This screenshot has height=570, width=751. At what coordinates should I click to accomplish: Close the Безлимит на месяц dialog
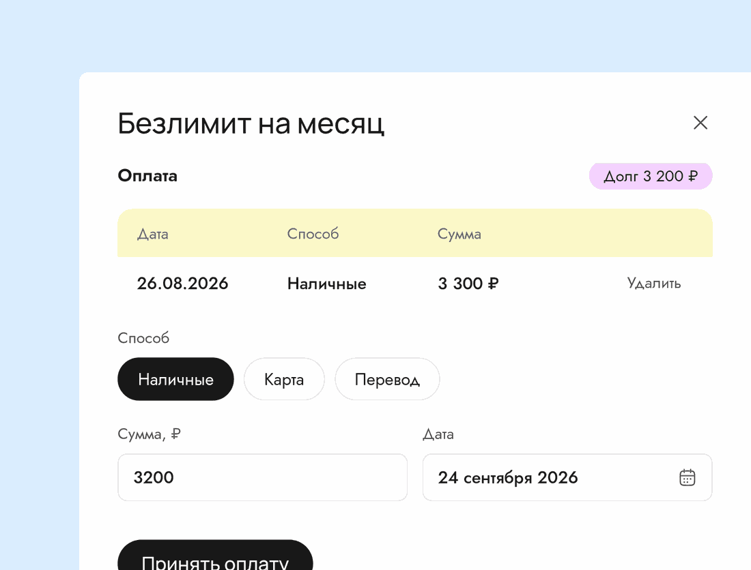(700, 123)
